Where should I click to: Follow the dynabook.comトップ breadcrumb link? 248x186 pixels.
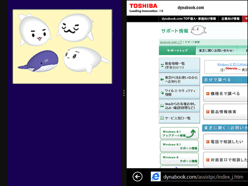click(x=171, y=42)
